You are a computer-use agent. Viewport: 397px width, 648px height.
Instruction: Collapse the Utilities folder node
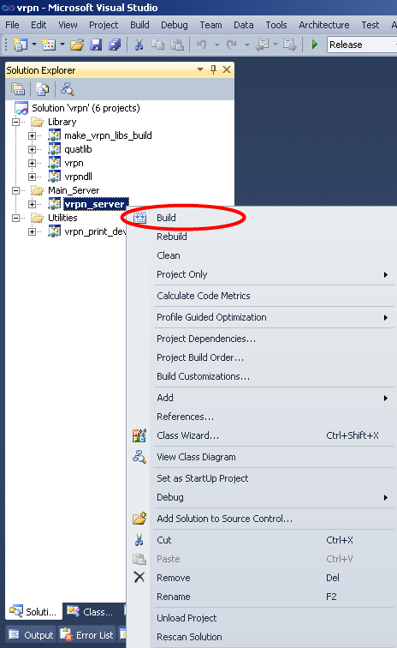(x=15, y=218)
